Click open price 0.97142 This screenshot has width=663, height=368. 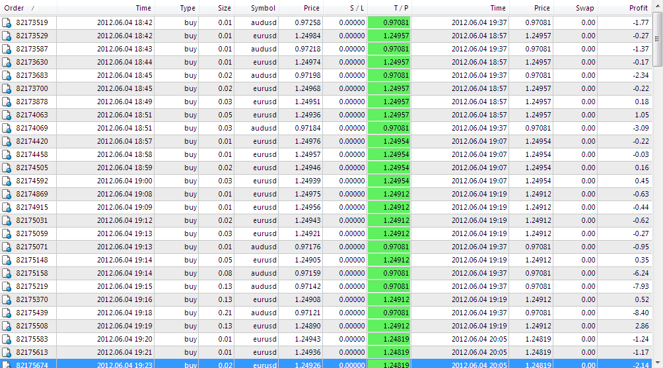(x=308, y=286)
